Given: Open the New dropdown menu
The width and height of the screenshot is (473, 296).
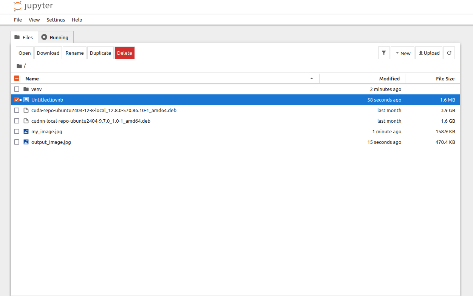Looking at the screenshot, I should pos(403,53).
